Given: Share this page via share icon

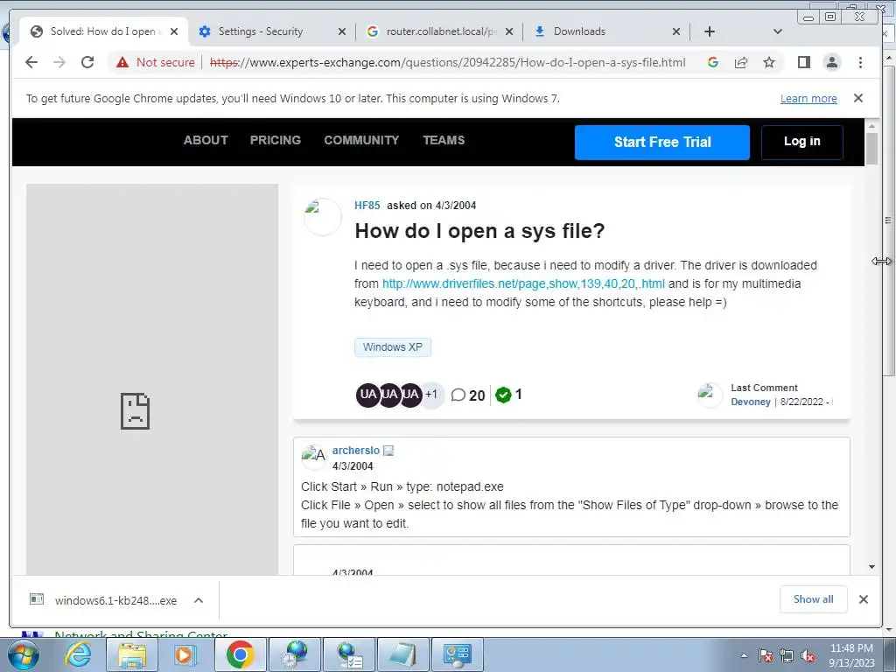Looking at the screenshot, I should click(x=741, y=62).
